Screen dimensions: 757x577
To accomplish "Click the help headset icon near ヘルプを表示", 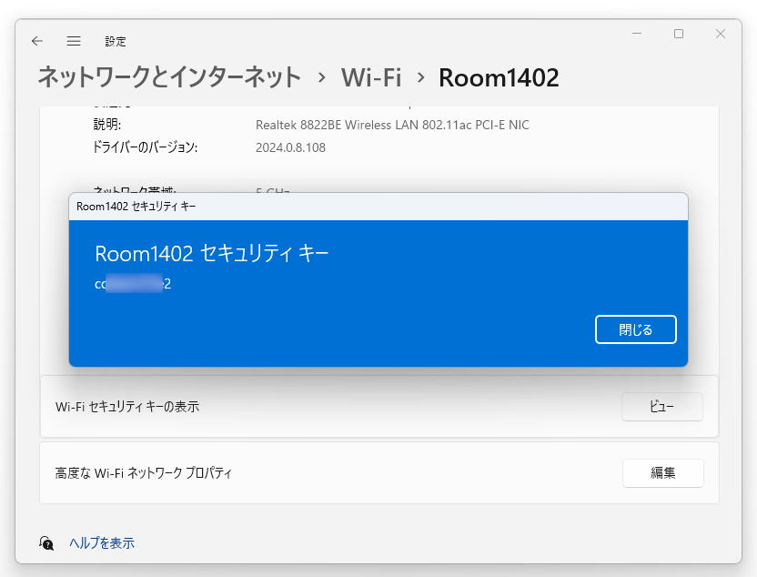I will (45, 542).
